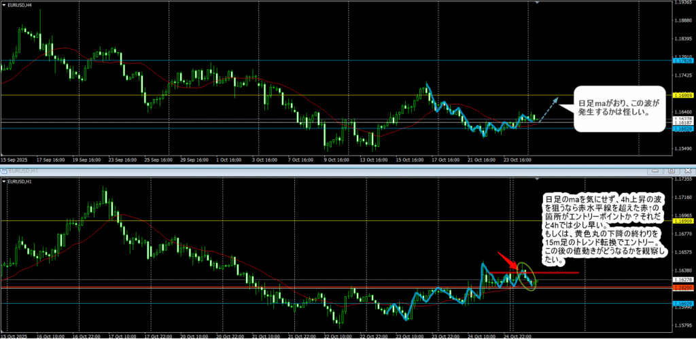
Task: Click the EURUSD,H1 chart dropdown triangle
Action: tap(3, 181)
